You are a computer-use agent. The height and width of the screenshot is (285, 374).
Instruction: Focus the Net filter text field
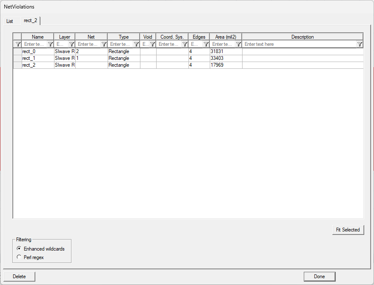pos(88,44)
